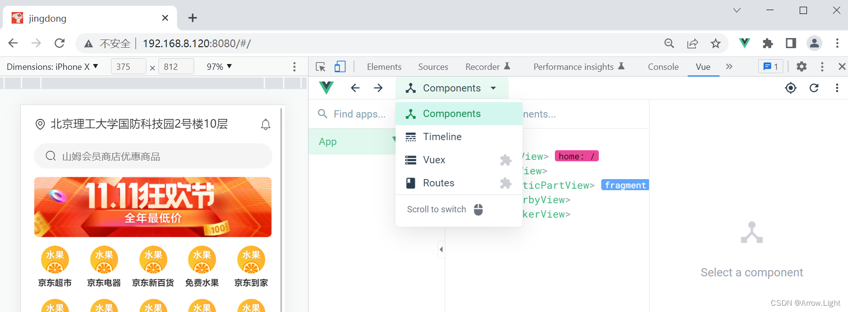Screen dimensions: 848x312
Task: Open the Components inspector dropdown
Action: click(x=452, y=88)
